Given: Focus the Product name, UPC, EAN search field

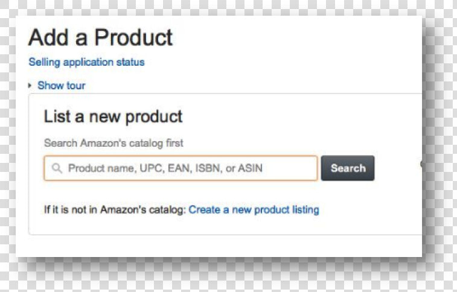Looking at the screenshot, I should 181,168.
